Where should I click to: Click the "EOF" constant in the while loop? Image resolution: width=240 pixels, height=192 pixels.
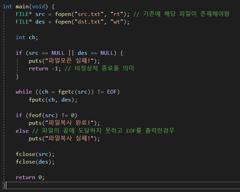coord(112,92)
